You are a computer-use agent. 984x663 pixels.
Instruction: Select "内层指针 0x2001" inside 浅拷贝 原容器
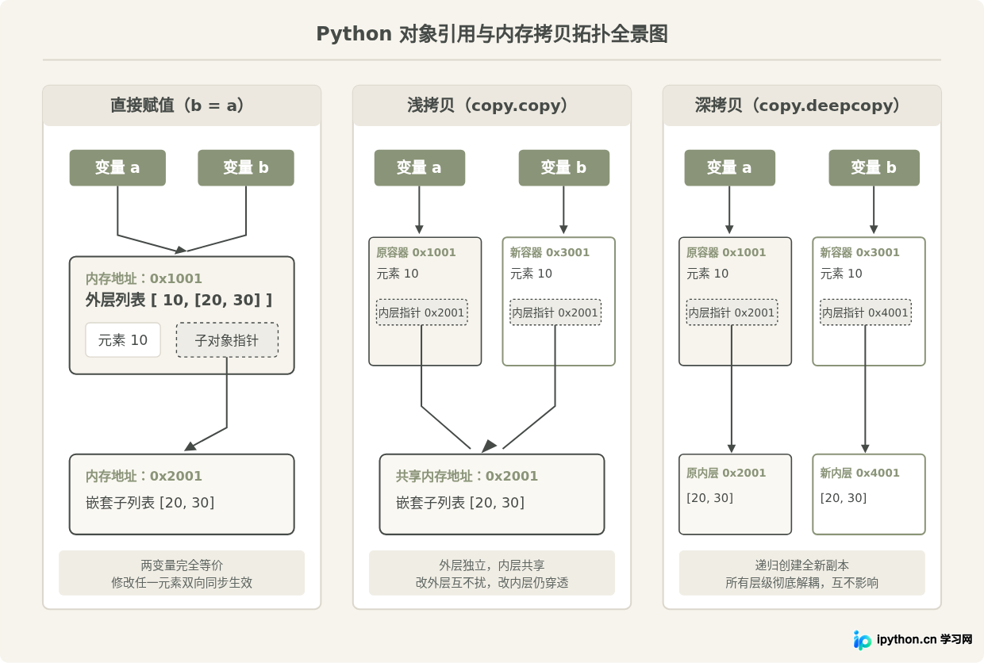pyautogui.click(x=421, y=312)
